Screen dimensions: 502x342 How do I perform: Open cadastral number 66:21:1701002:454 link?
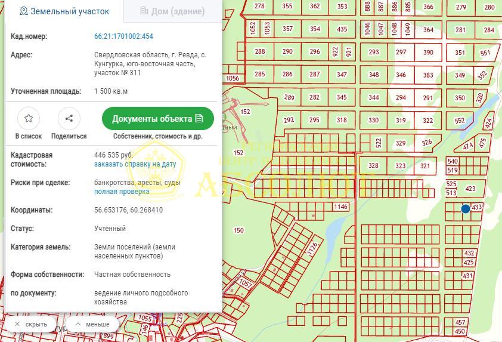coord(123,36)
